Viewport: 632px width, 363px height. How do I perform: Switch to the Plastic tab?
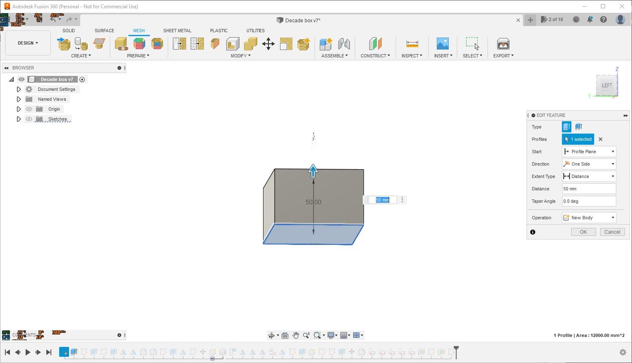(x=219, y=31)
